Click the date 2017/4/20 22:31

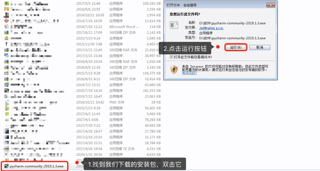tap(89, 143)
